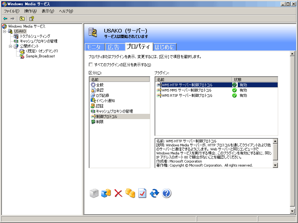Click the 認証 users icon in category list

pyautogui.click(x=93, y=106)
